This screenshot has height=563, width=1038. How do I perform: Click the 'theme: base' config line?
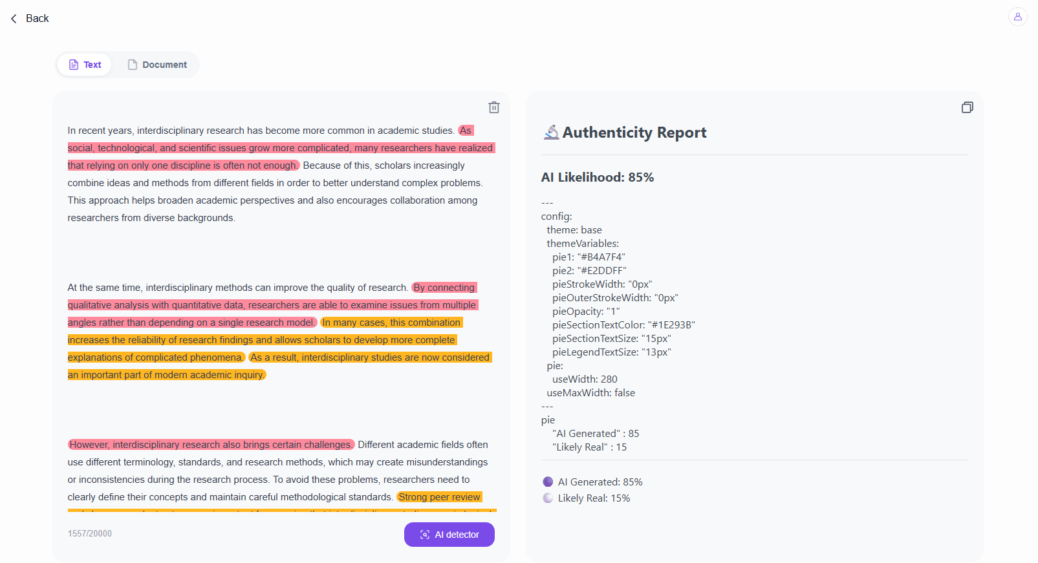574,229
